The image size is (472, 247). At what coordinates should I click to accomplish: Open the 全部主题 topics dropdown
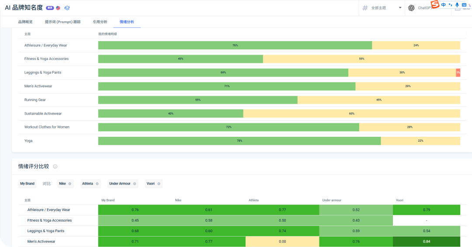pyautogui.click(x=382, y=8)
